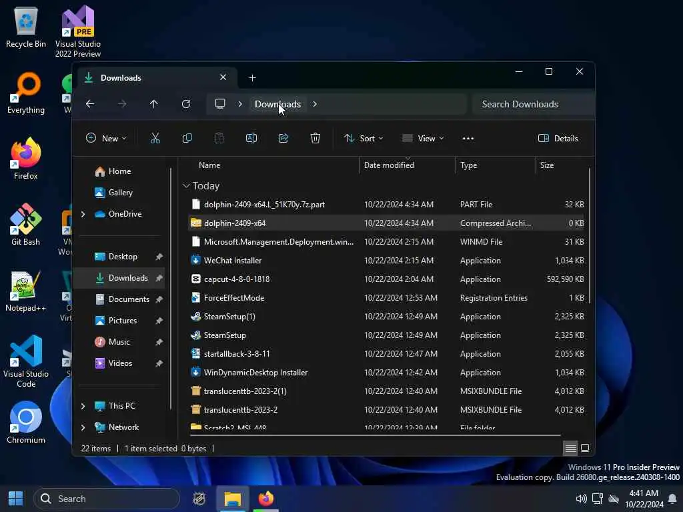The height and width of the screenshot is (512, 683).
Task: Toggle the Details pane button
Action: click(x=558, y=139)
